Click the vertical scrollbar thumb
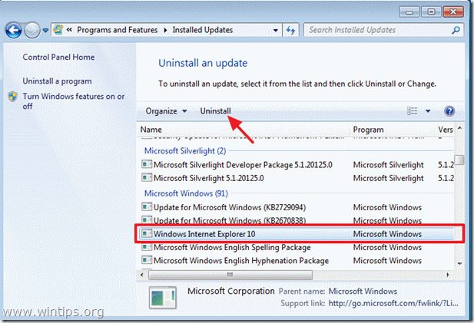Screen dimensions: 474x323 pos(459,160)
